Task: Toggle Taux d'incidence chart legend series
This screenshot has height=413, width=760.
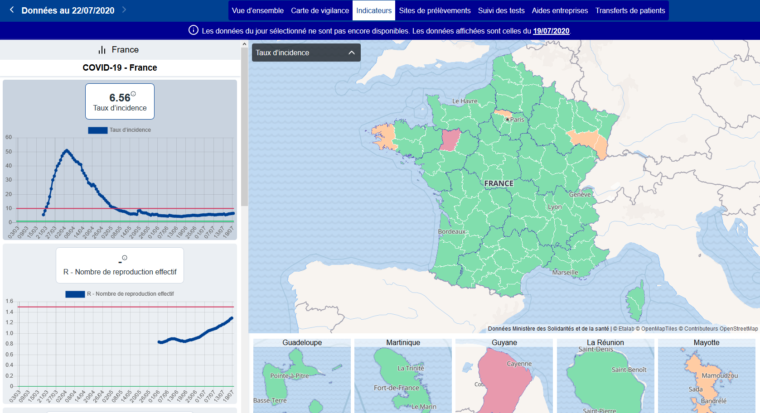Action: (98, 130)
